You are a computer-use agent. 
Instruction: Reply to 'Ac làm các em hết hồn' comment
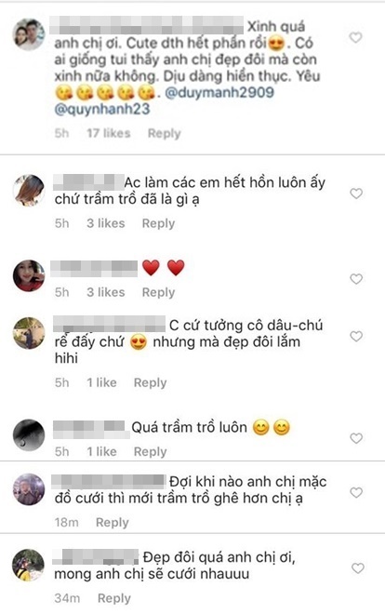click(158, 223)
